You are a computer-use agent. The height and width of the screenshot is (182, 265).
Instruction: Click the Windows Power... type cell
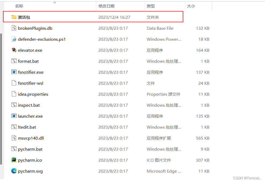[164, 39]
